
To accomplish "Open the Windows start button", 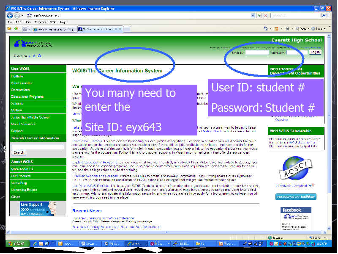I will click(x=18, y=244).
